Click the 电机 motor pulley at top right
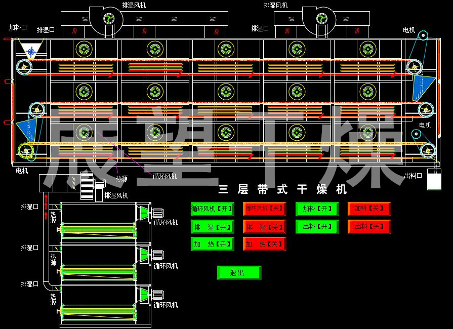This screenshot has width=453, height=329. click(x=423, y=36)
